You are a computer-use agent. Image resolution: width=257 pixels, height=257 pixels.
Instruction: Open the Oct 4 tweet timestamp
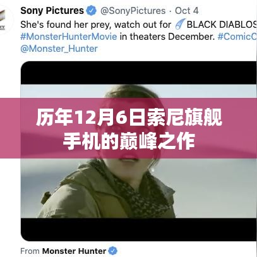187,11
